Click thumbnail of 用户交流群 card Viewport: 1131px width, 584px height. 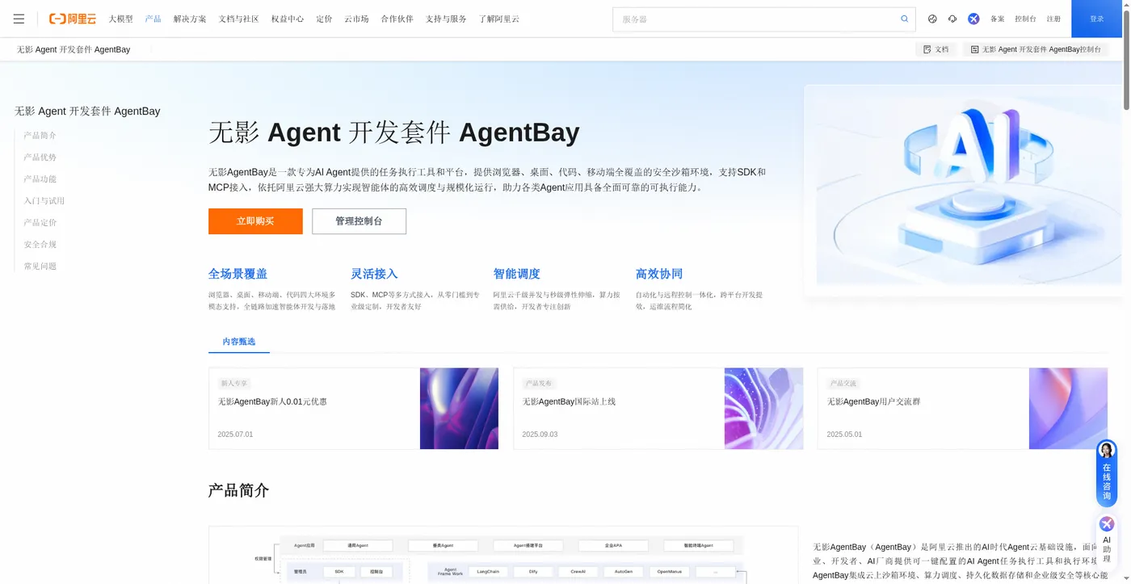coord(1068,409)
